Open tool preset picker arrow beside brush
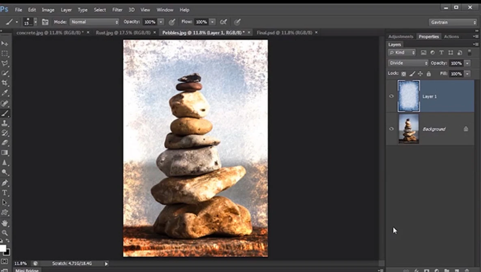The height and width of the screenshot is (272, 481). (17, 22)
